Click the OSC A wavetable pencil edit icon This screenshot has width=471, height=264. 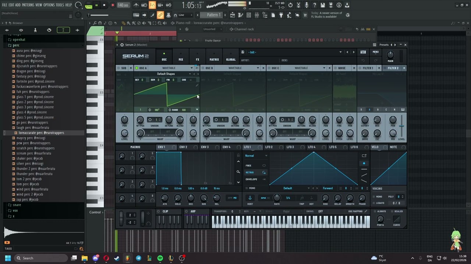point(197,85)
